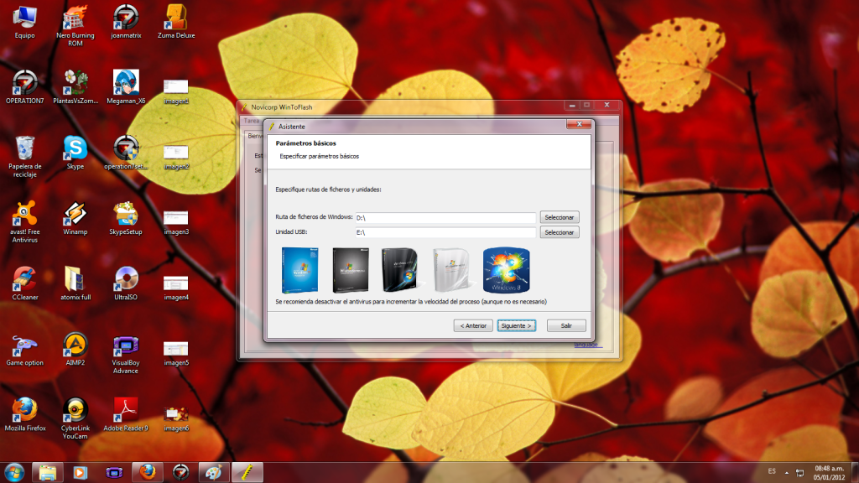Open the Equipo desktop icon
Image resolution: width=859 pixels, height=483 pixels.
pos(24,22)
